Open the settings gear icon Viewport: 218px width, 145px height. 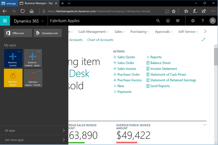point(193,21)
